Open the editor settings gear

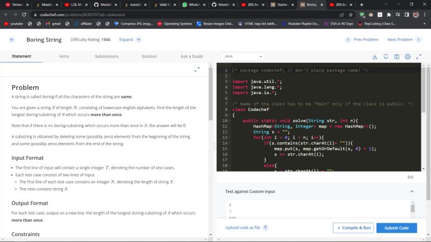click(407, 56)
